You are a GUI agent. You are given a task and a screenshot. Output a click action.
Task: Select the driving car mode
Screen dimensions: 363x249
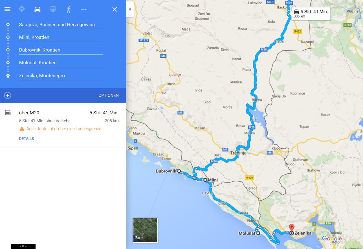click(x=37, y=9)
